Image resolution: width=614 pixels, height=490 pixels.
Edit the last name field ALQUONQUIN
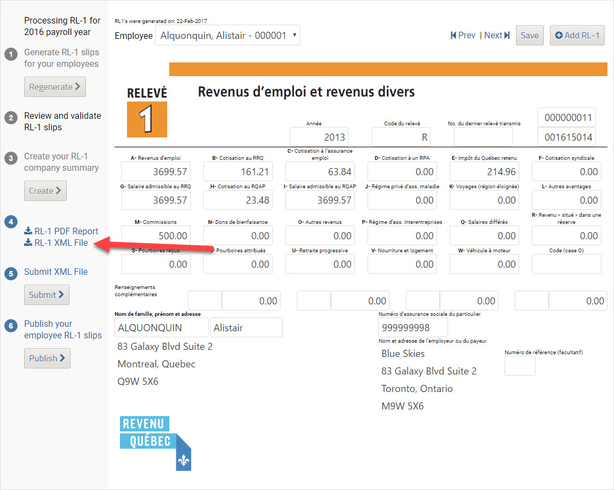click(x=162, y=327)
